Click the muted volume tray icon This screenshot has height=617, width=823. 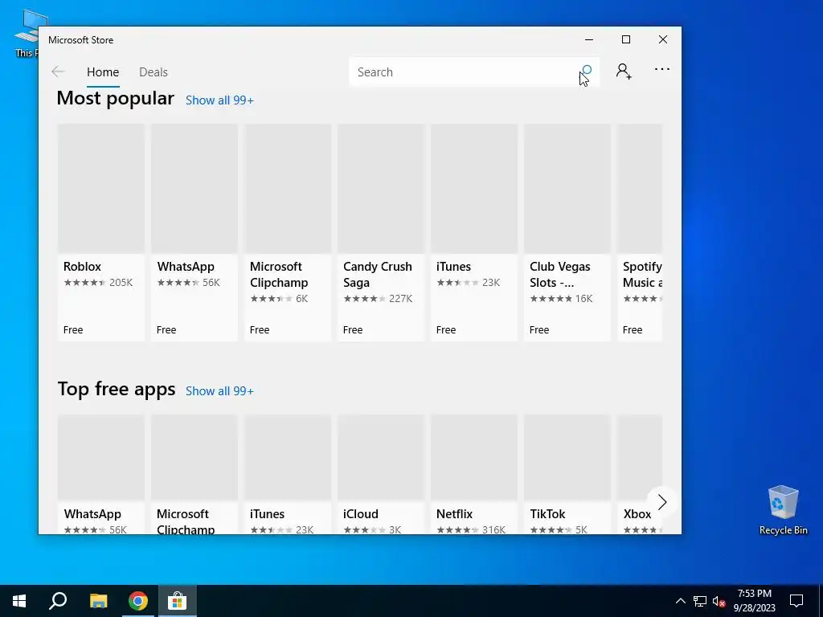(719, 601)
